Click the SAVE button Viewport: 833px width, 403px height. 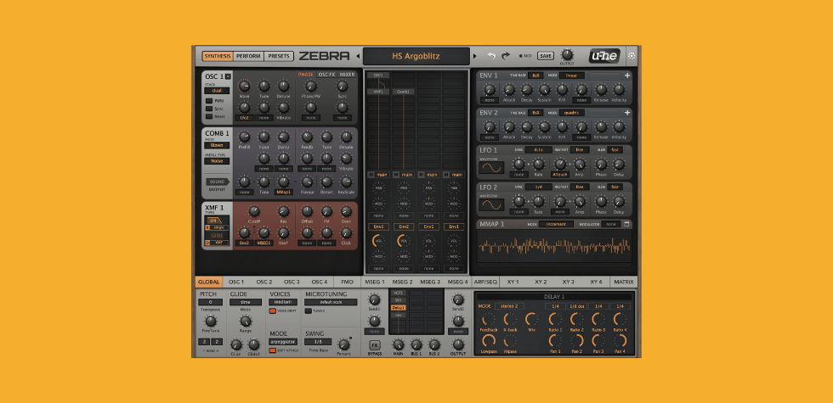(546, 56)
